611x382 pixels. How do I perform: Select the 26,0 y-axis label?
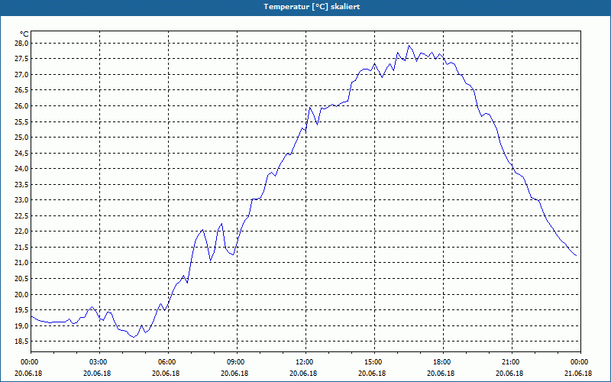(x=22, y=106)
